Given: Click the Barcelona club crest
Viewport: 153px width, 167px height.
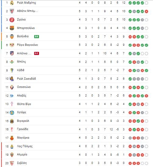Looking at the screenshot, I should 12,28.
